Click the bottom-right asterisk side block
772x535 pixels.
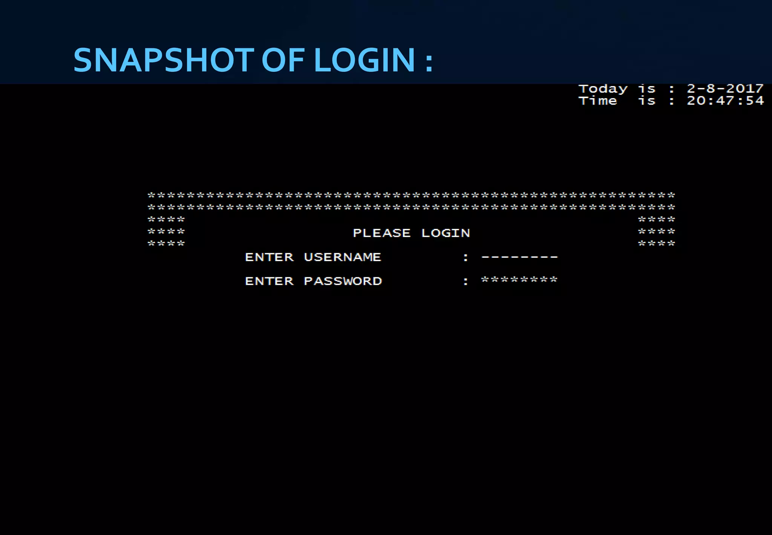(x=656, y=243)
